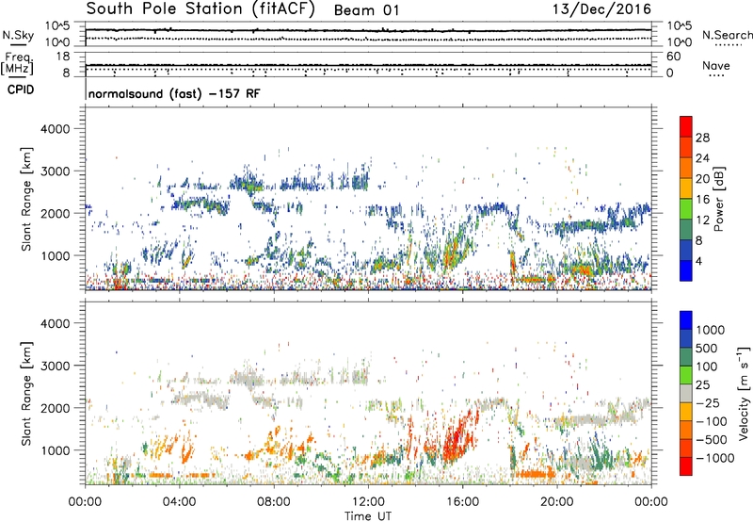Click 'Slant Range [km]' label of power panel
753x522 pixels.
(x=26, y=199)
